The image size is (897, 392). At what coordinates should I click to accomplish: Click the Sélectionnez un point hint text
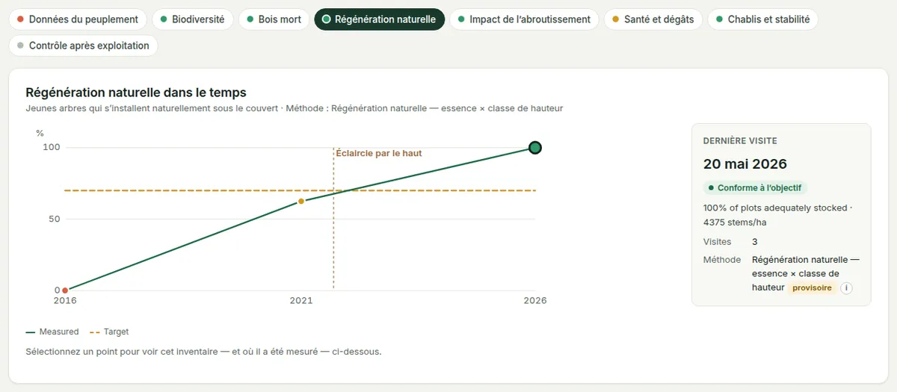[x=203, y=351]
